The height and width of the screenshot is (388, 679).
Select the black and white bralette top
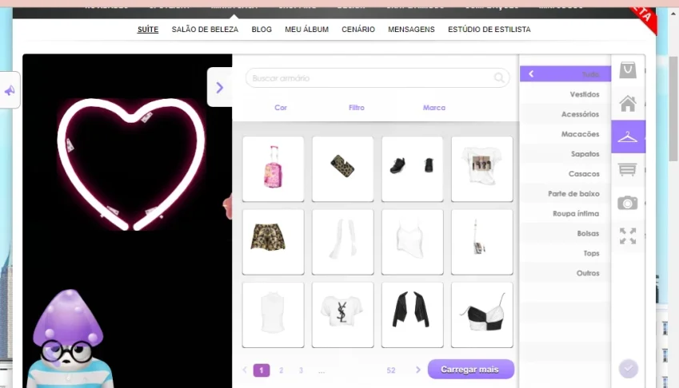tap(482, 315)
